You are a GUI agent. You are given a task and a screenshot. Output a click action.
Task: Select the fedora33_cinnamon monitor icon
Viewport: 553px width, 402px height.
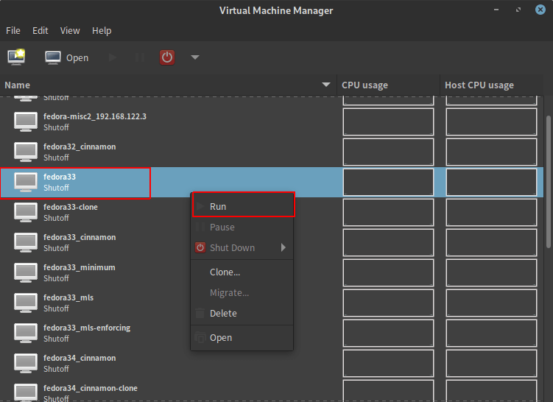pyautogui.click(x=26, y=243)
